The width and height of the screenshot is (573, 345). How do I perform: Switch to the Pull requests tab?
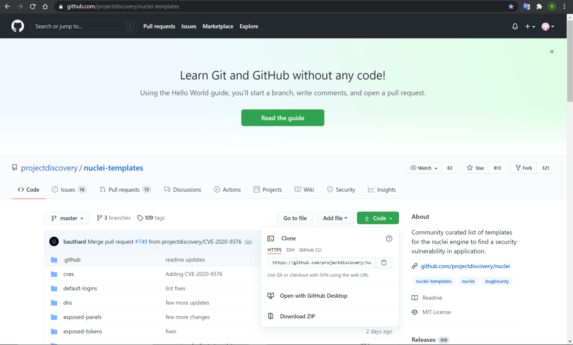click(125, 189)
